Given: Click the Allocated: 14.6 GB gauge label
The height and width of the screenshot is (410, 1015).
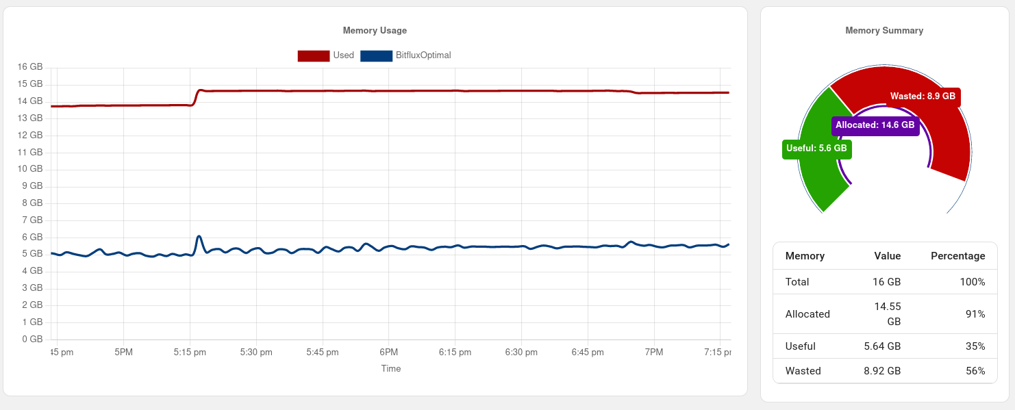Looking at the screenshot, I should coord(875,125).
